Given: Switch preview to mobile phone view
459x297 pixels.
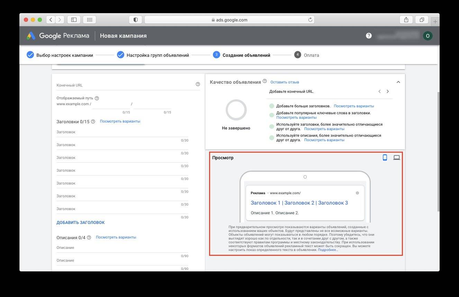Looking at the screenshot, I should coord(385,158).
